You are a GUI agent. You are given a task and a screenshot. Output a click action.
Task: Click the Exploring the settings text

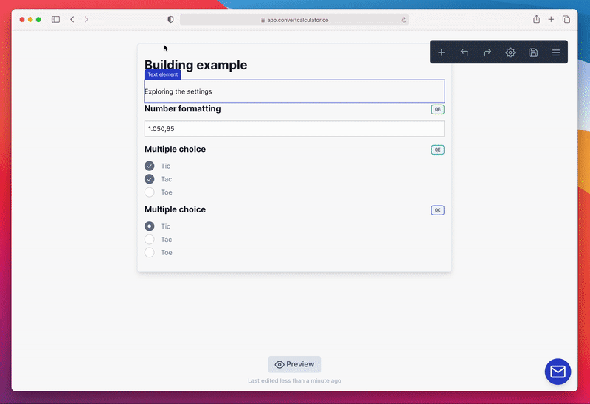coord(178,91)
